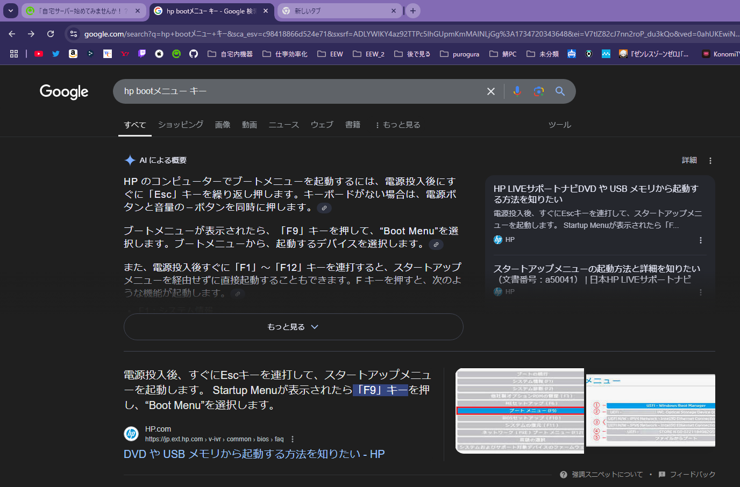Open the HP LIVEサポートナビDVD card title

pyautogui.click(x=596, y=194)
